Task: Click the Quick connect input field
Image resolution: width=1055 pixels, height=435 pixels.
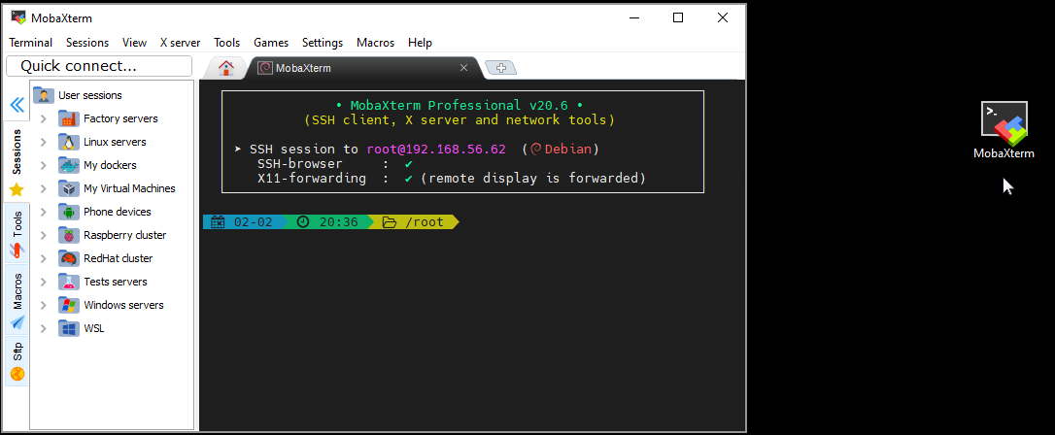Action: click(x=99, y=66)
